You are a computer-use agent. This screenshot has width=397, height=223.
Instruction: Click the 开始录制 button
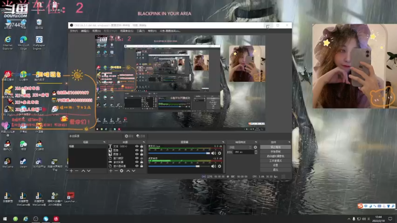pos(275,152)
